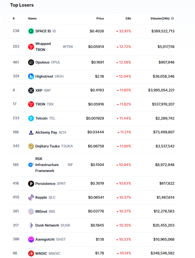Click the Opulous coin logo icon

(31, 62)
